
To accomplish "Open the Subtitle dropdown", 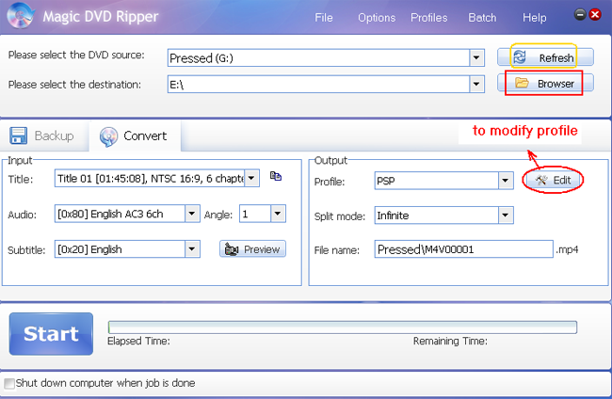I will [x=192, y=249].
